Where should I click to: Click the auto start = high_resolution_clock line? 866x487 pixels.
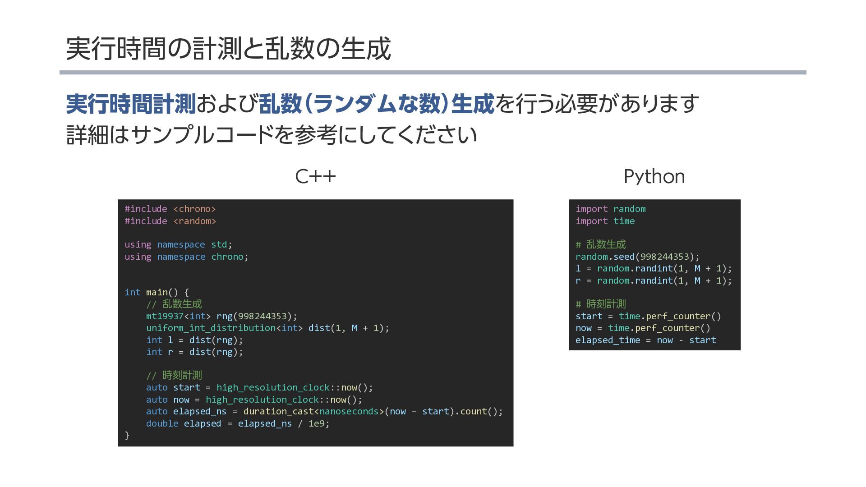pyautogui.click(x=259, y=387)
